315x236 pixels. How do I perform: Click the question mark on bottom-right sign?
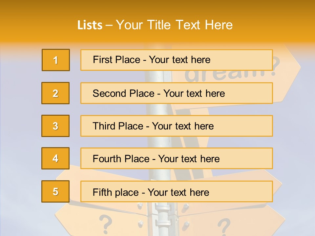pyautogui.click(x=224, y=227)
